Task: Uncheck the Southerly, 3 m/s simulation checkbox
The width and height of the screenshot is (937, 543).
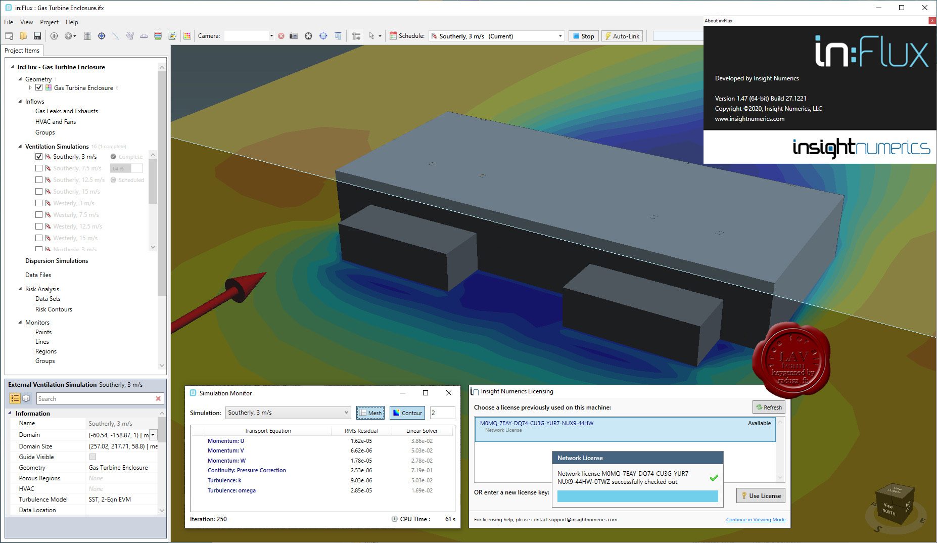Action: click(39, 157)
